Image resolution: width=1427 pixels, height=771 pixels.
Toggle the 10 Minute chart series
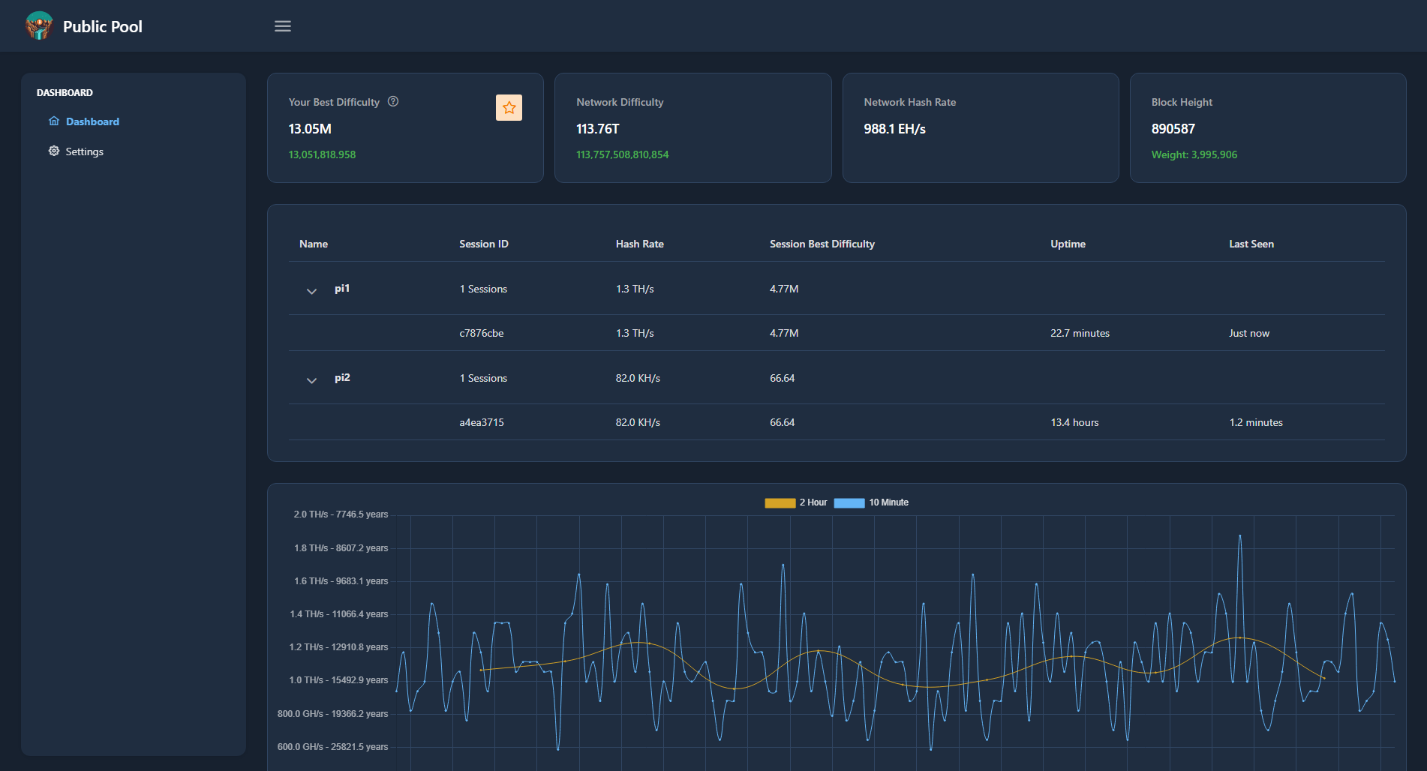pos(888,502)
